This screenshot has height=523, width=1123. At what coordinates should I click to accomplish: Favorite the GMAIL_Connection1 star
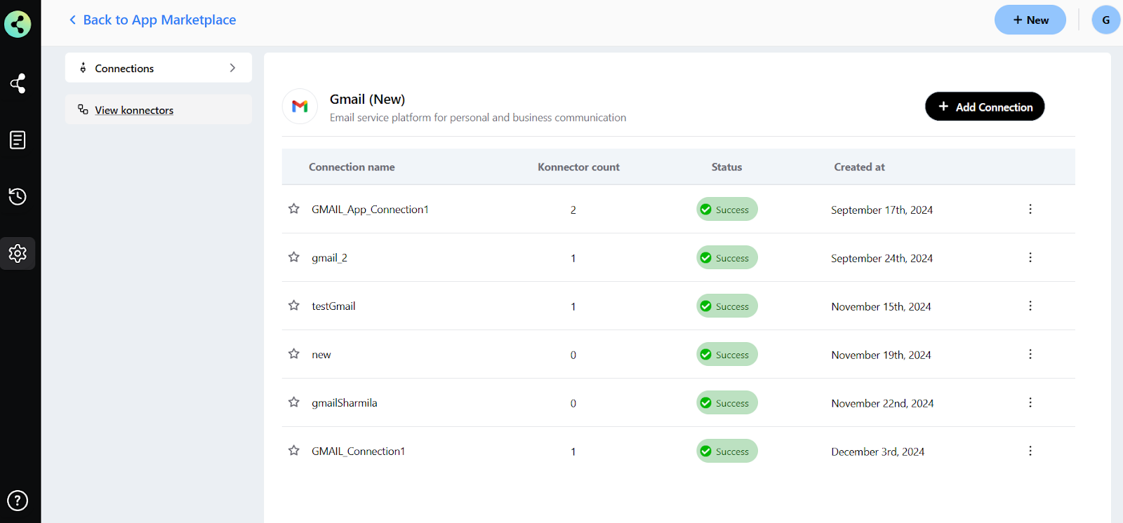[x=293, y=451]
